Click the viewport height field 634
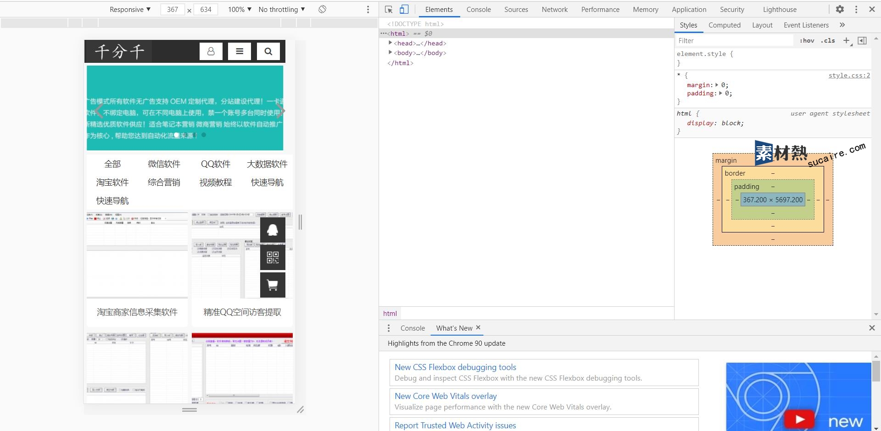 206,9
